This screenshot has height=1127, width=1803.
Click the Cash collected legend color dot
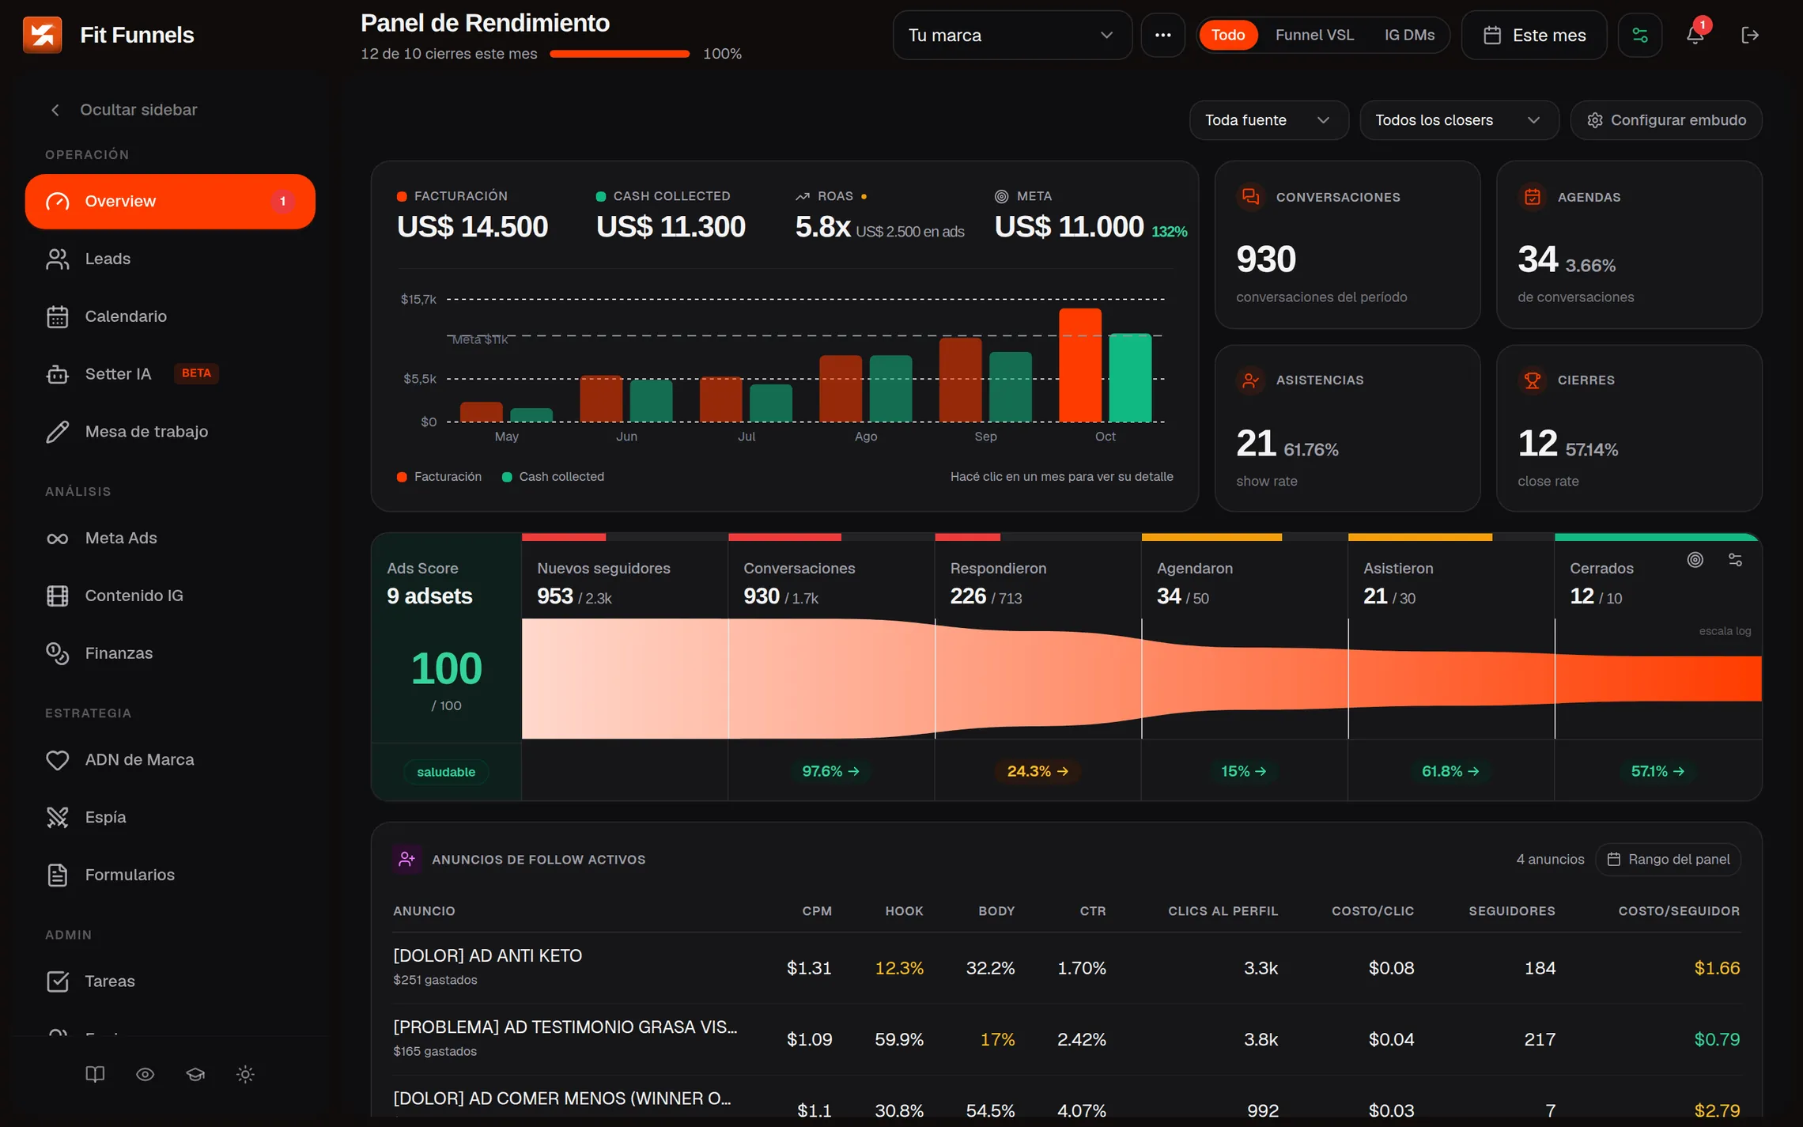[x=507, y=477]
